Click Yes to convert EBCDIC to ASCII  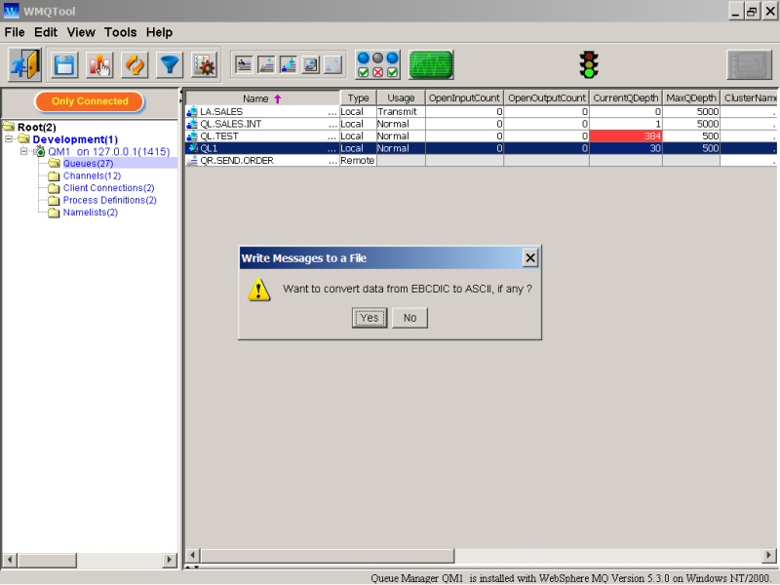[x=370, y=318]
